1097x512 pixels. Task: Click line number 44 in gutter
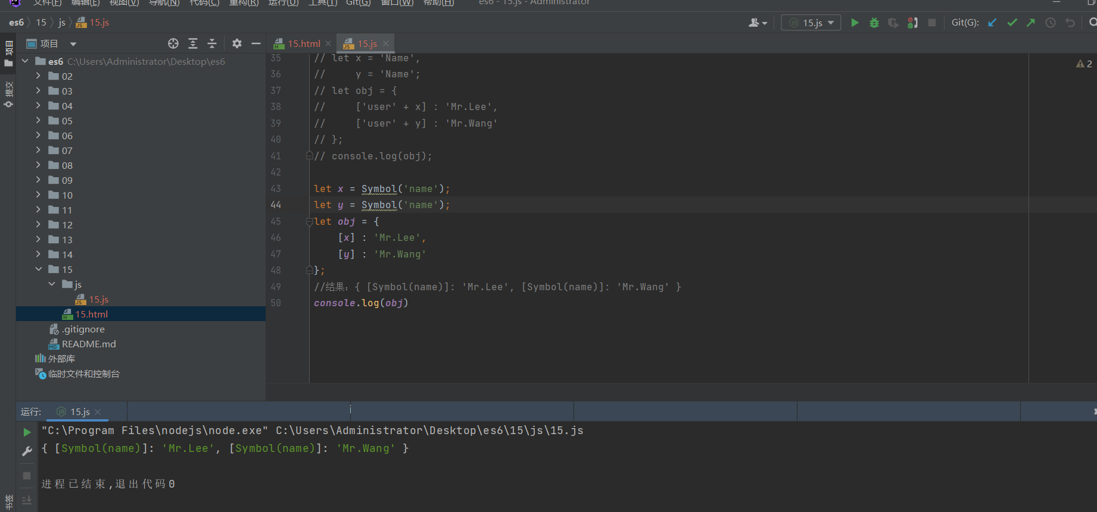[276, 205]
